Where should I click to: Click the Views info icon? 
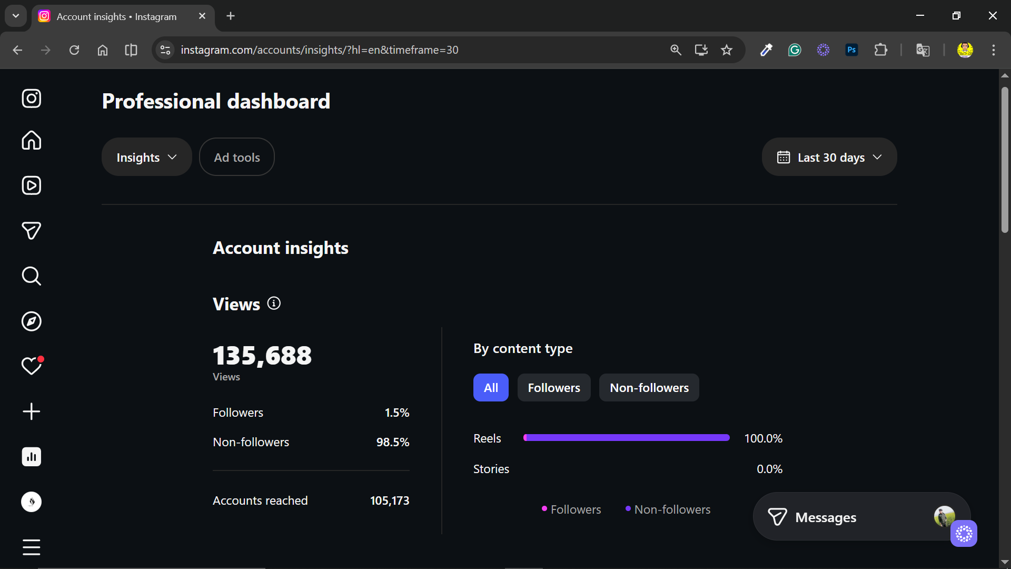click(x=274, y=303)
